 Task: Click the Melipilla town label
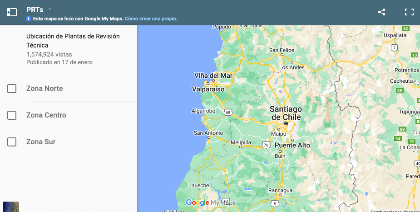click(241, 142)
